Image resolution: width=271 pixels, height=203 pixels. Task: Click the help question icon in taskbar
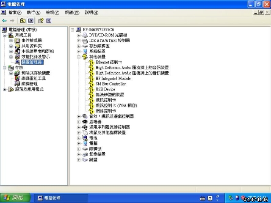(x=210, y=198)
